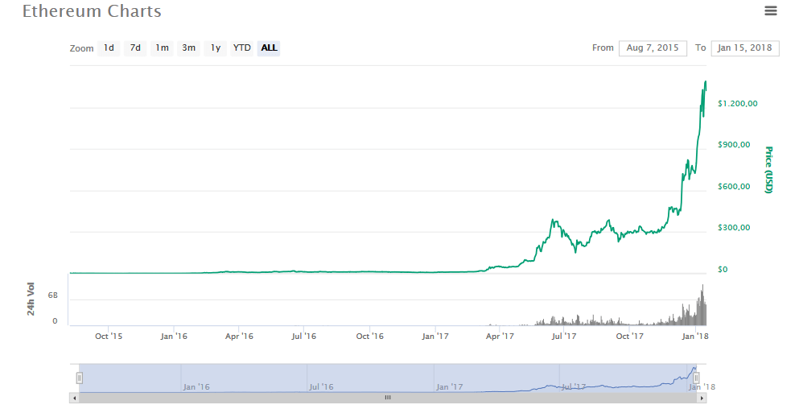Image resolution: width=799 pixels, height=409 pixels.
Task: Select the 1d zoom range
Action: tap(109, 48)
